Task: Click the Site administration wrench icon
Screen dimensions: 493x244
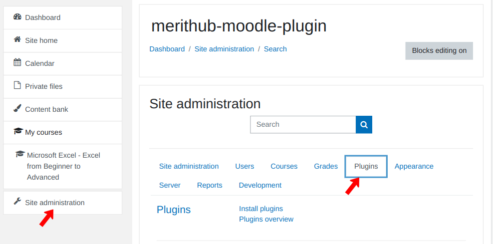Action: coord(17,202)
